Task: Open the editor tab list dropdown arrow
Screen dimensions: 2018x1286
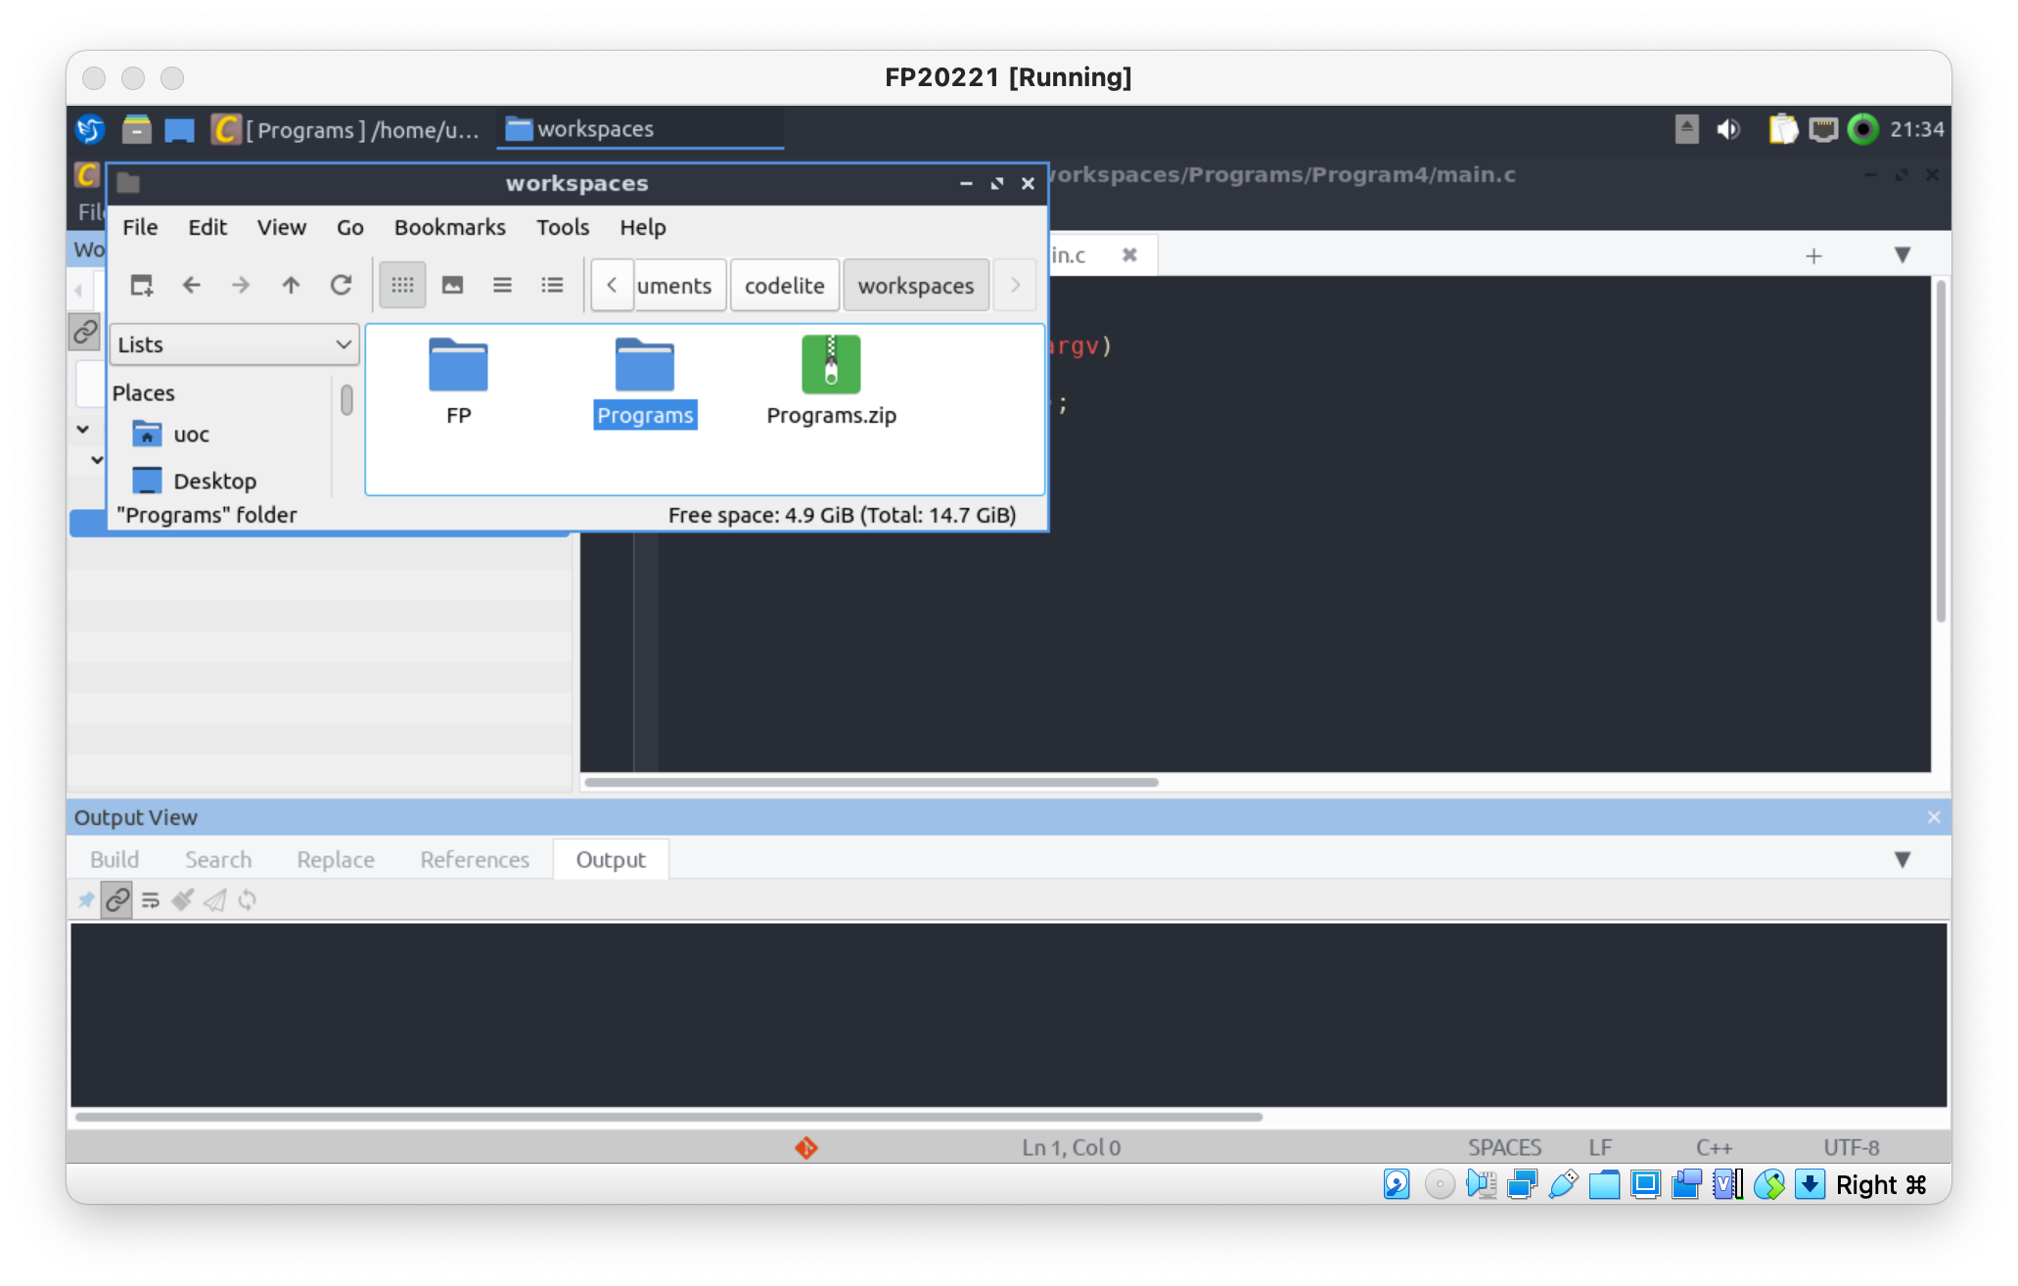Action: click(x=1902, y=255)
